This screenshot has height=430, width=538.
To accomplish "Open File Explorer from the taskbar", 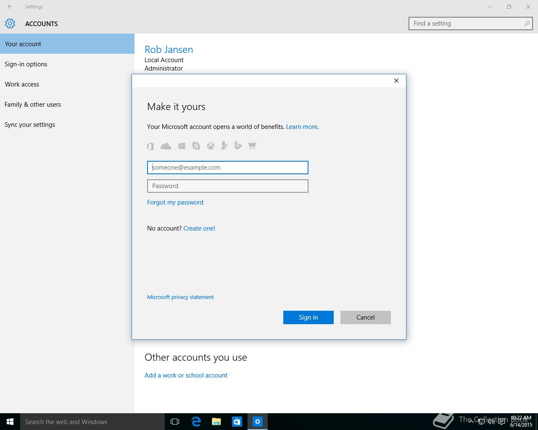I will [216, 422].
